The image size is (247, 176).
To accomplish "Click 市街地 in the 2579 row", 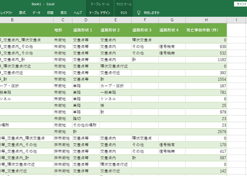I will tap(63, 132).
